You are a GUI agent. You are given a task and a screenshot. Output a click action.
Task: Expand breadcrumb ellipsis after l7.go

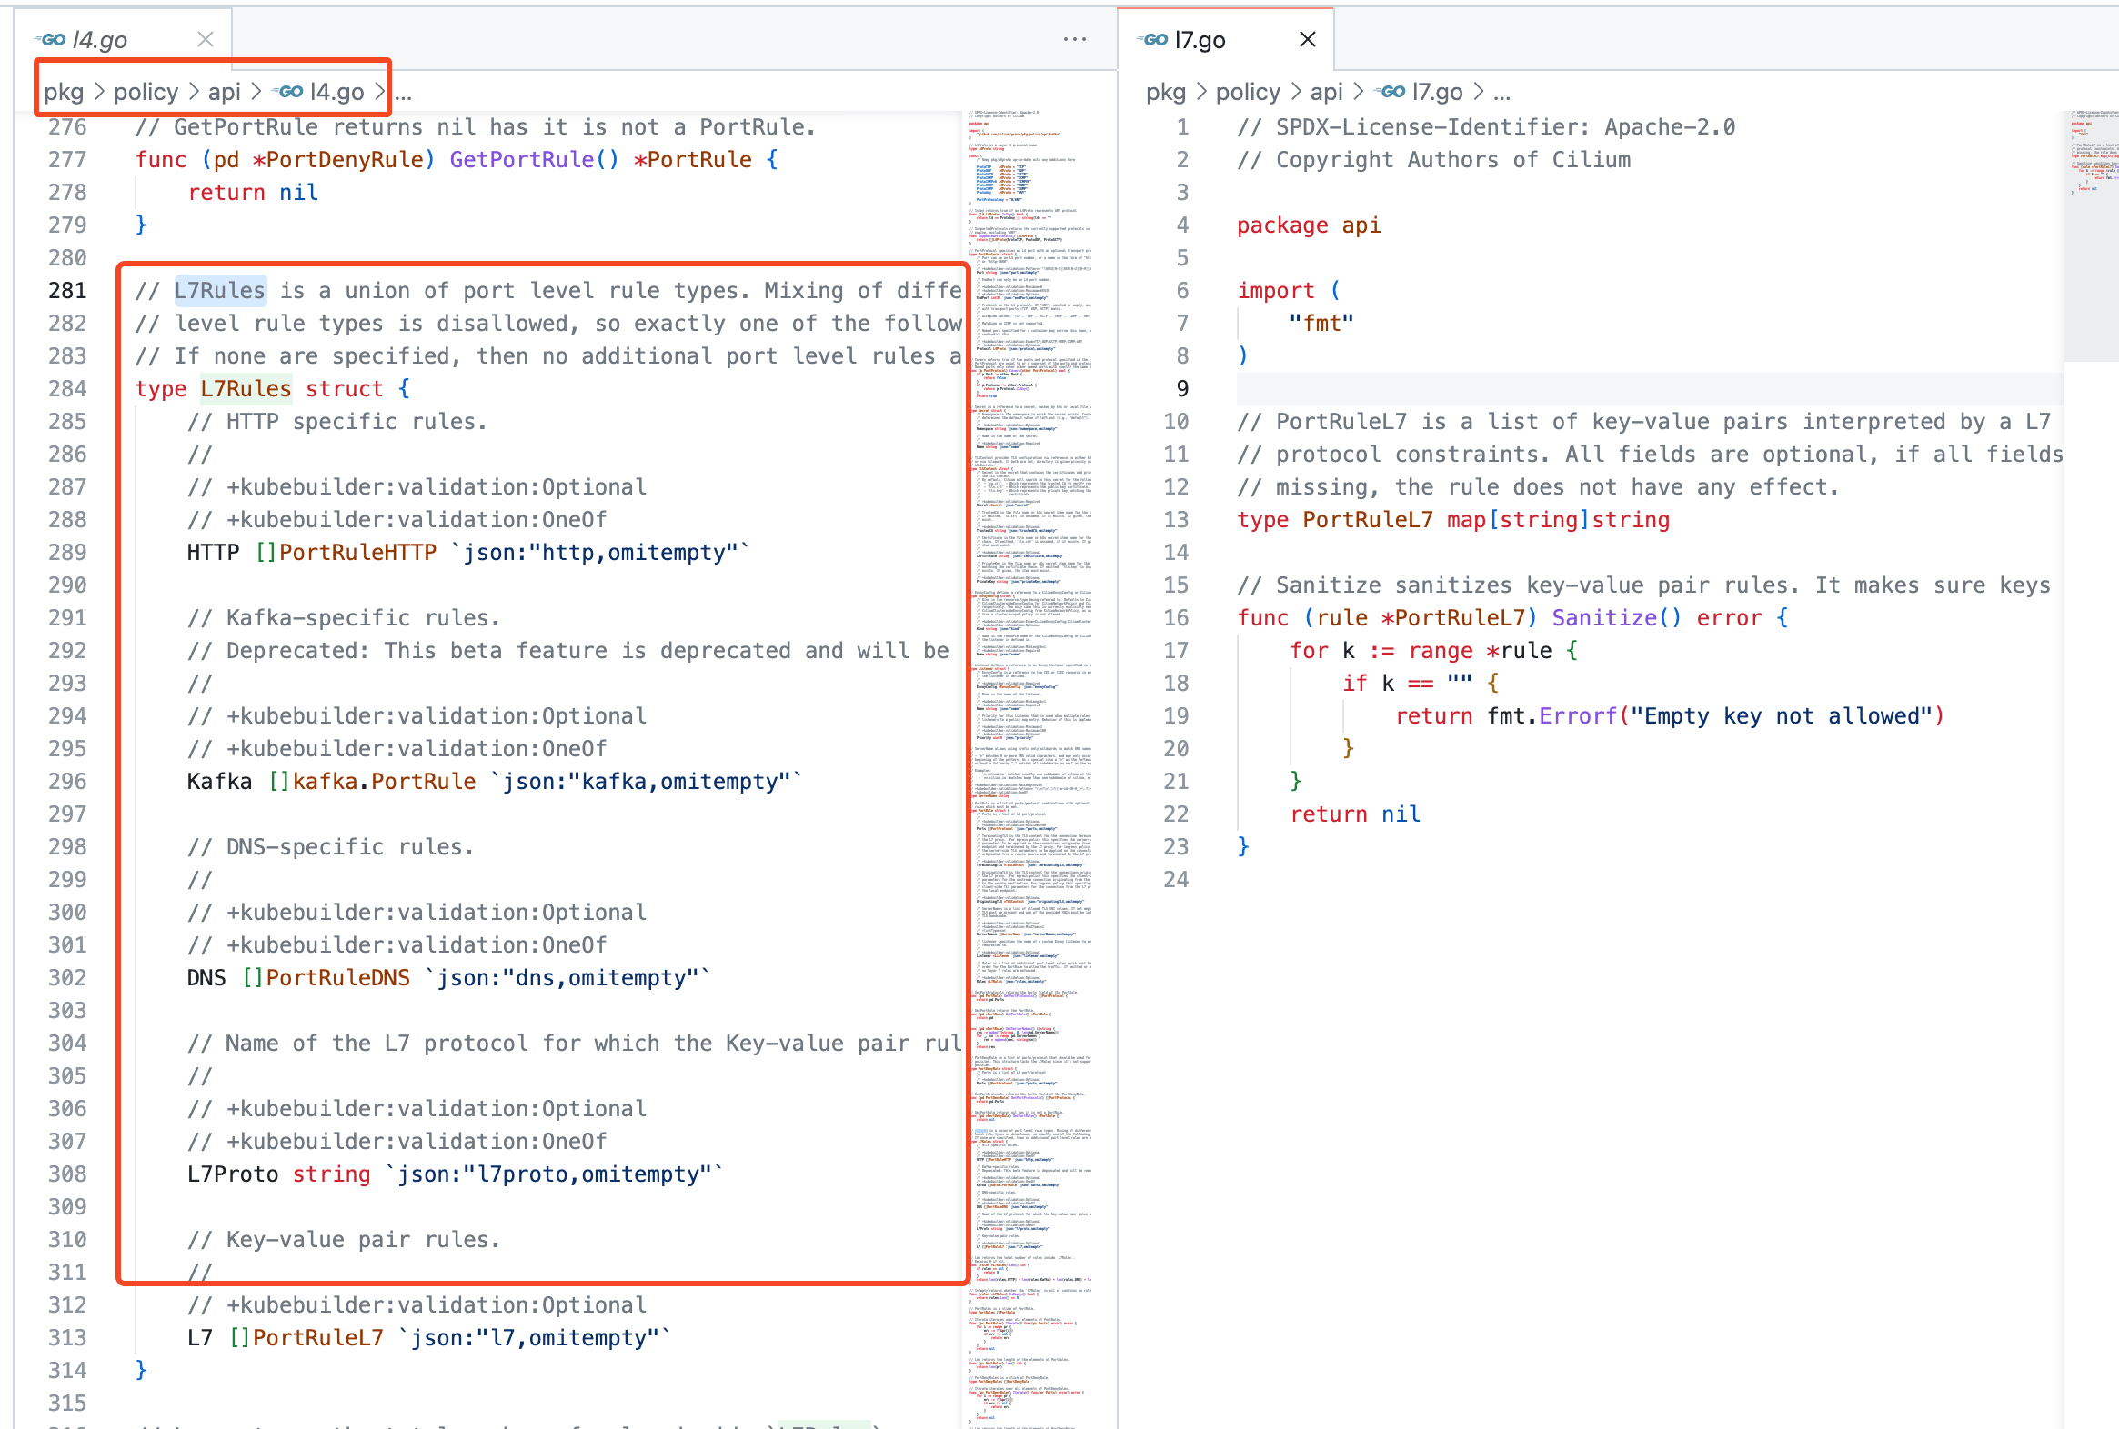[x=1501, y=92]
